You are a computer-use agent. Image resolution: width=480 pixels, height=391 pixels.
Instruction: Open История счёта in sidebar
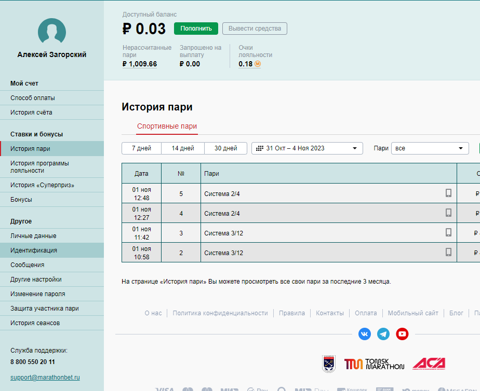pos(52,113)
